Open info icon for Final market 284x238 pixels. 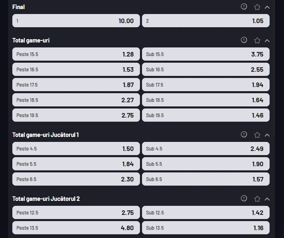(x=244, y=7)
